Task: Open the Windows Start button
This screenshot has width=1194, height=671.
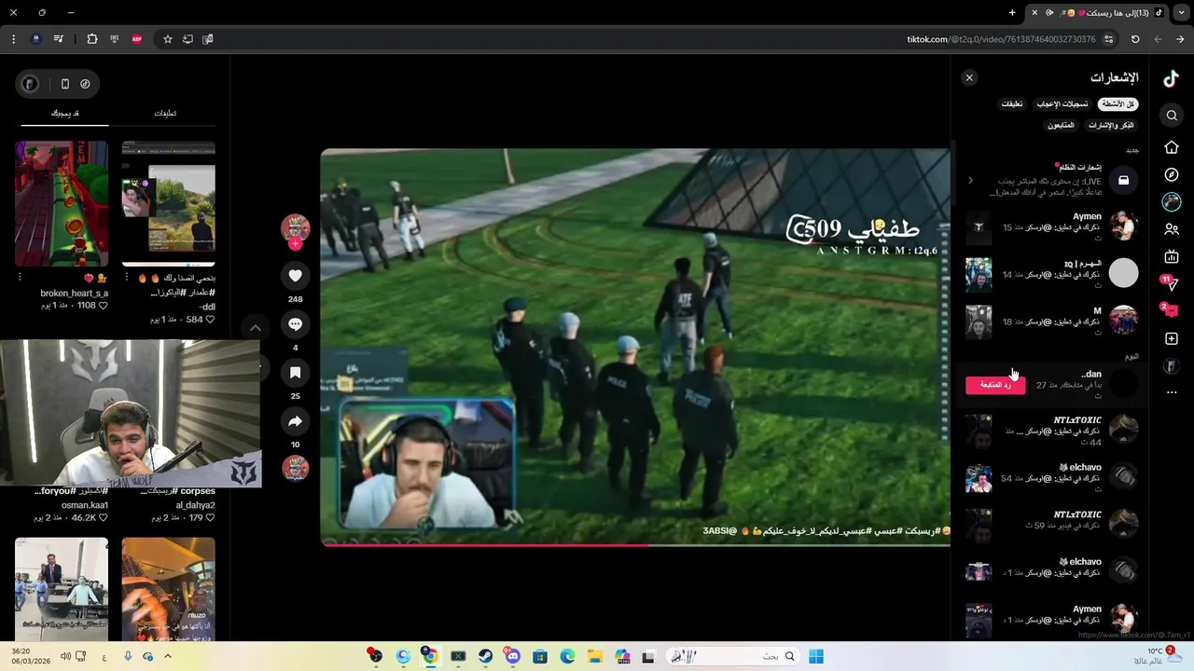Action: [x=816, y=656]
